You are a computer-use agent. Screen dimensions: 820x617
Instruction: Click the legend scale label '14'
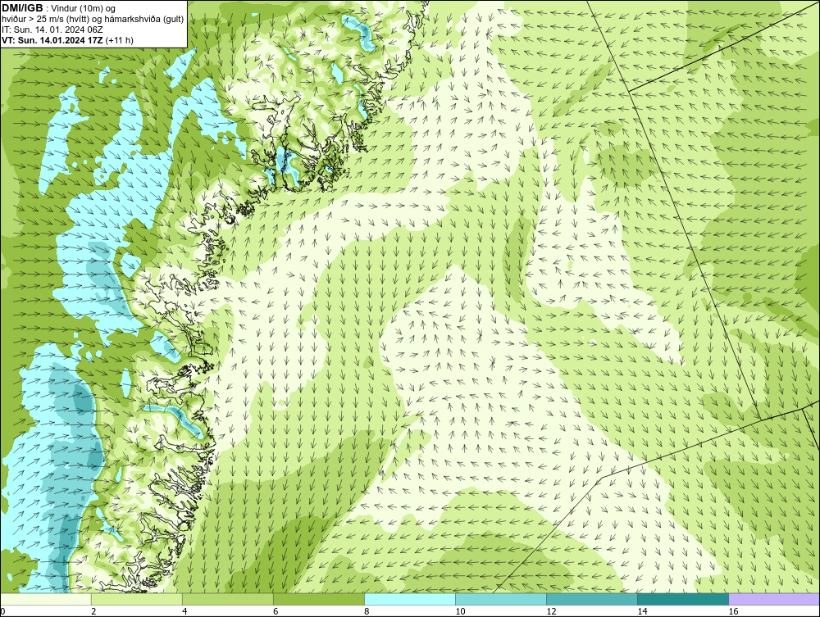coord(642,611)
